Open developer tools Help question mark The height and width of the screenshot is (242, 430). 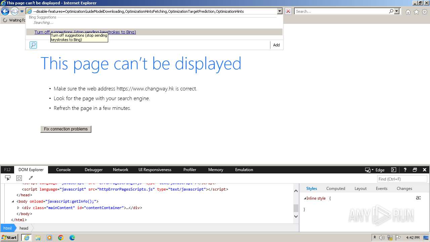[x=405, y=170]
